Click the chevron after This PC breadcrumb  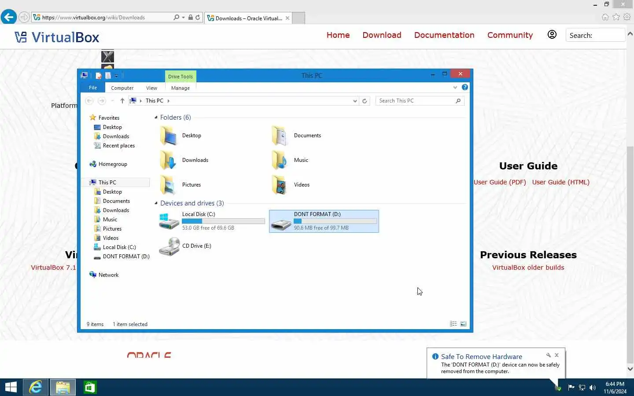[168, 101]
